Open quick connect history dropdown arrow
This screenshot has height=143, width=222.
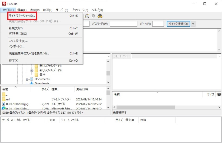coord(193,24)
